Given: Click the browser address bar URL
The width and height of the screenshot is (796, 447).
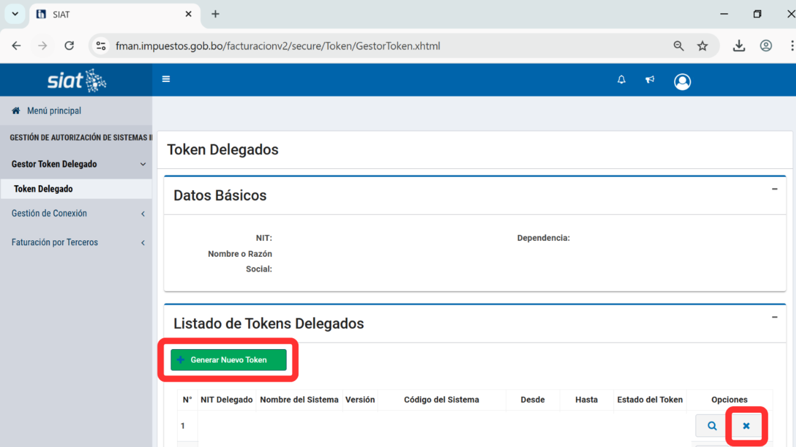Looking at the screenshot, I should click(x=277, y=46).
